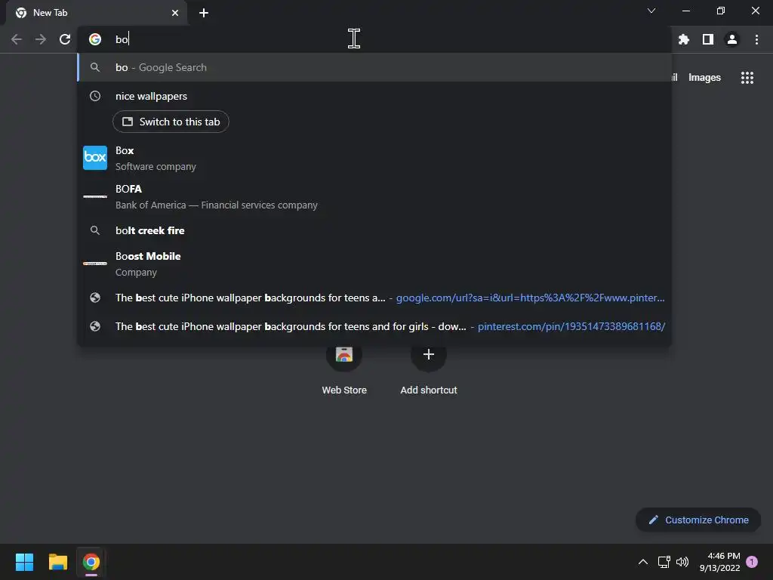The width and height of the screenshot is (773, 580).
Task: Open the Extensions puzzle icon
Action: pos(683,39)
